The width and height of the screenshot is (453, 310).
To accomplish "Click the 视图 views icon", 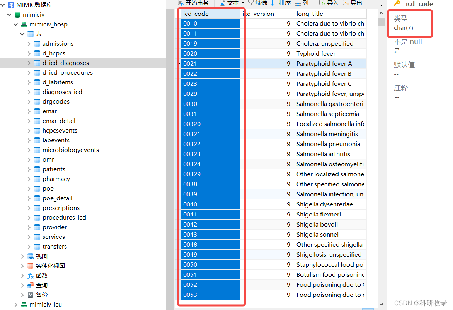I will [31, 256].
